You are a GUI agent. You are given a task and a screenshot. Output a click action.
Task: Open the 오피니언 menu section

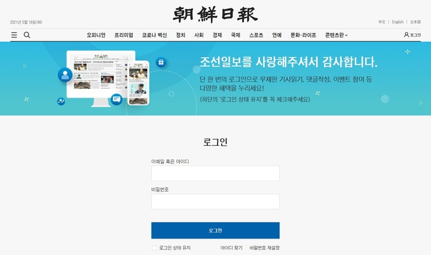tap(96, 35)
